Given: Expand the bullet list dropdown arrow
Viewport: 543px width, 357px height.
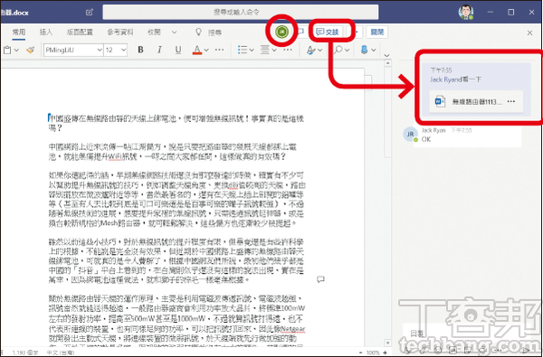Looking at the screenshot, I should coord(251,50).
